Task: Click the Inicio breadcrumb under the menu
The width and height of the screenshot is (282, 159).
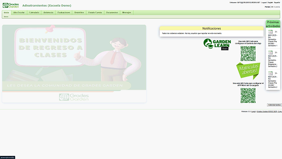Action: point(6,17)
